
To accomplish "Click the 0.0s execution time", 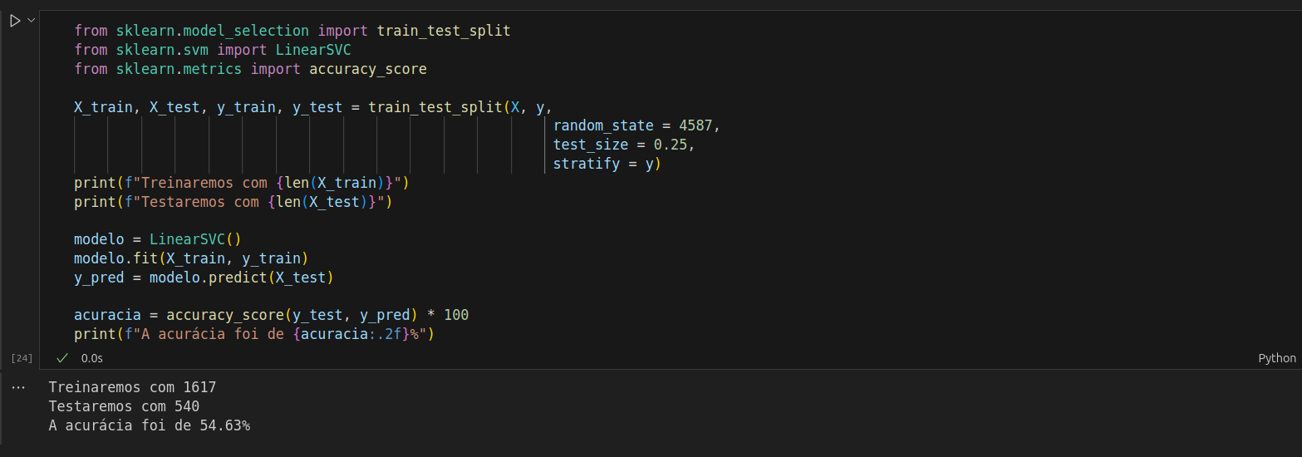I will coord(91,358).
